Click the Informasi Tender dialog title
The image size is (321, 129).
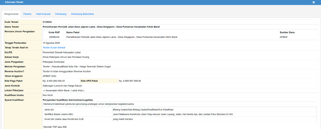[x=14, y=2]
